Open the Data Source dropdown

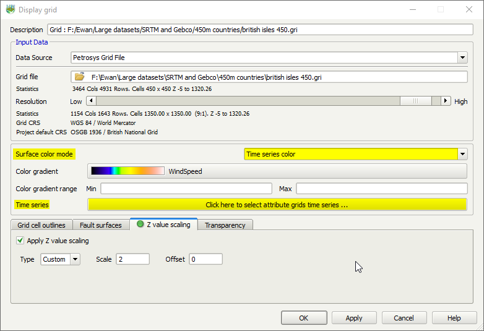[462, 58]
